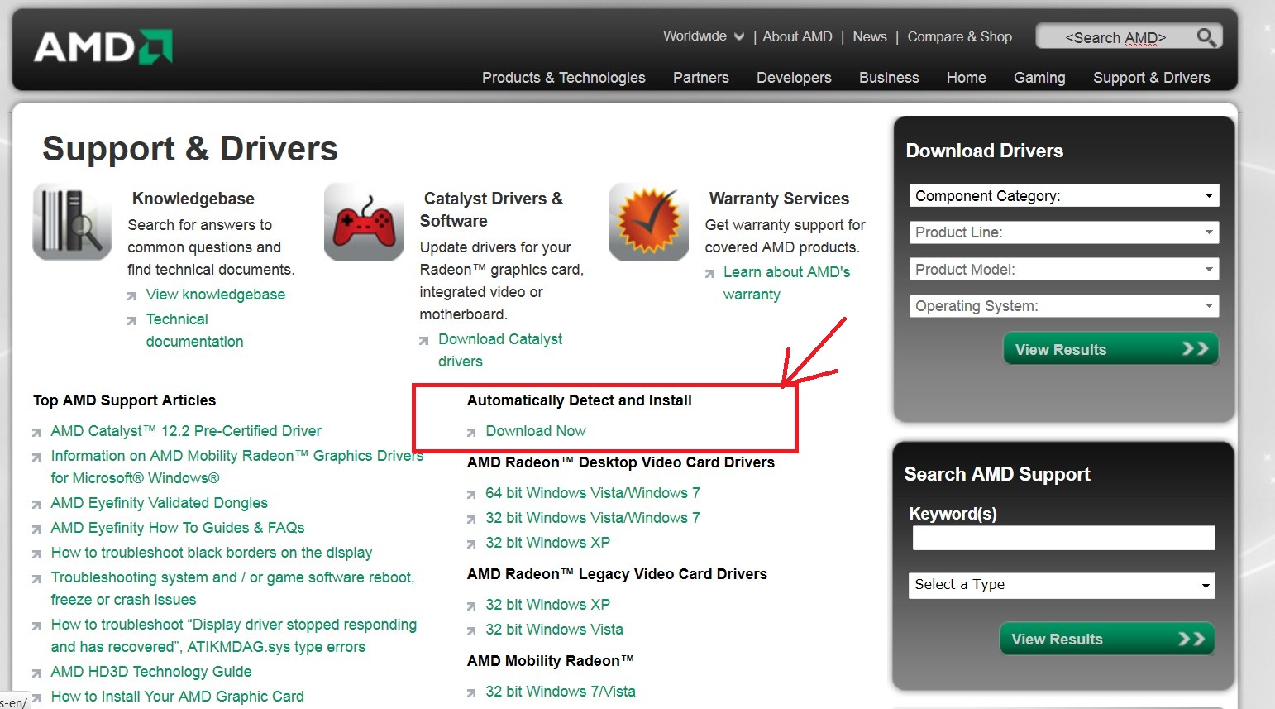Open Learn about AMD's warranty link
The height and width of the screenshot is (709, 1275).
[786, 283]
